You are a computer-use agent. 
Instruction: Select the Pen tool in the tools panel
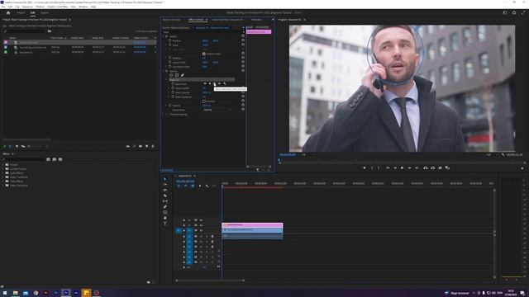tap(165, 207)
